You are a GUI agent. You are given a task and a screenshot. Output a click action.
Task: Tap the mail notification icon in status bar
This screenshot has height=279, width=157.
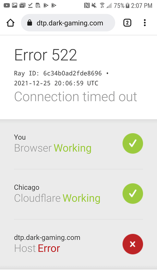coord(22,5)
